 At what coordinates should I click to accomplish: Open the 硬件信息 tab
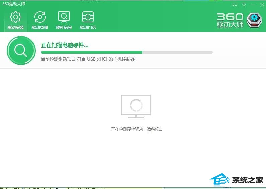point(64,20)
